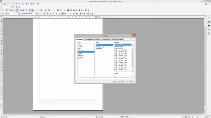
Task: Toggle justified alignment
Action: pyautogui.click(x=65, y=14)
